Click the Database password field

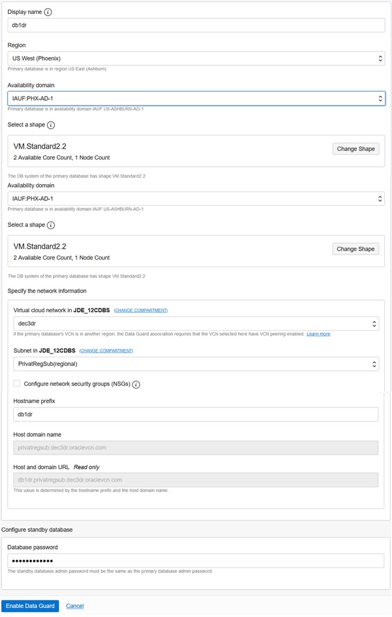coord(196,561)
